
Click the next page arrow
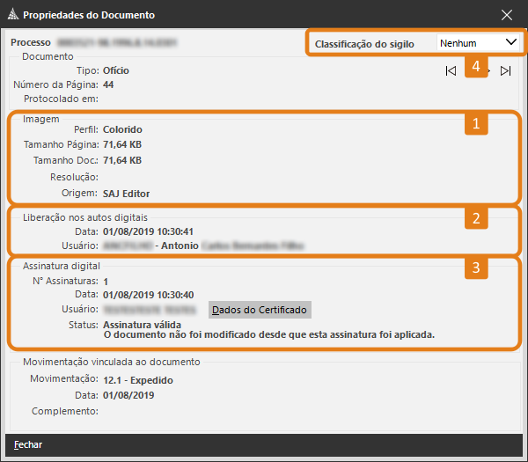coord(488,71)
